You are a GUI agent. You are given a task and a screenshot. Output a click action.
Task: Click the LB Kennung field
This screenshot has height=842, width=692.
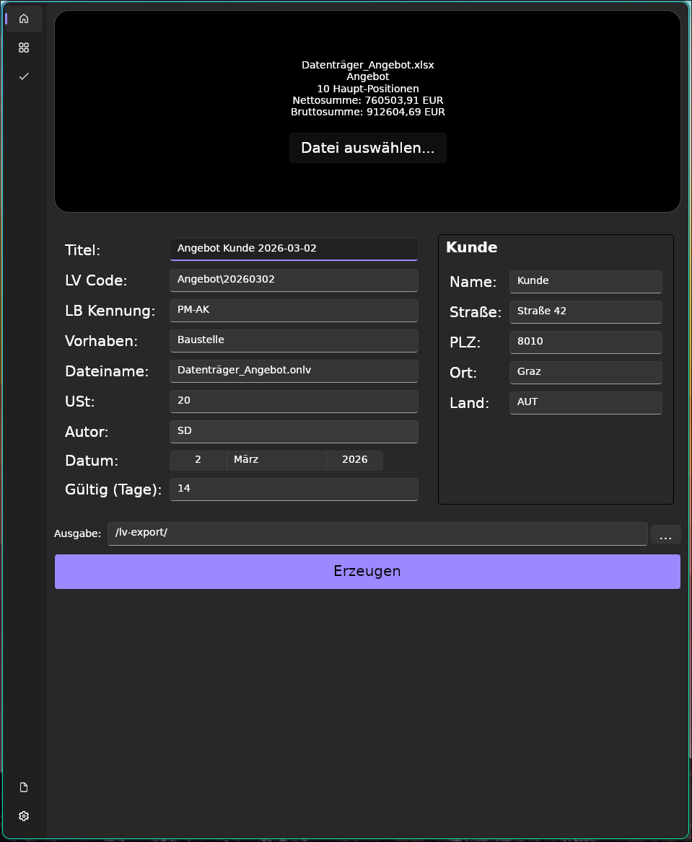[294, 310]
